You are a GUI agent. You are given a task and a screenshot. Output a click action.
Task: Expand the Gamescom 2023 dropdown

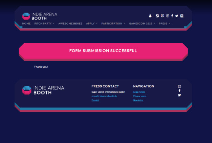(x=142, y=23)
